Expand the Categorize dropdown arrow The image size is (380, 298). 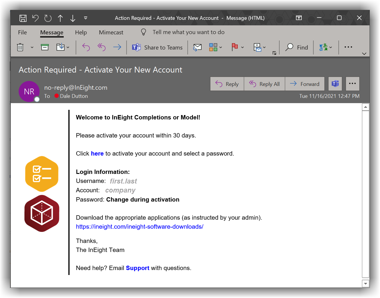(x=221, y=47)
